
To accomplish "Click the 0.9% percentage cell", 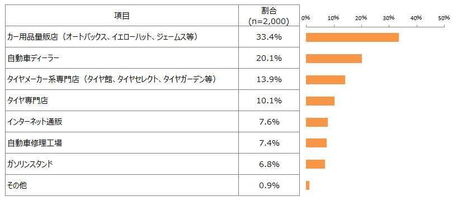I will pos(268,185).
